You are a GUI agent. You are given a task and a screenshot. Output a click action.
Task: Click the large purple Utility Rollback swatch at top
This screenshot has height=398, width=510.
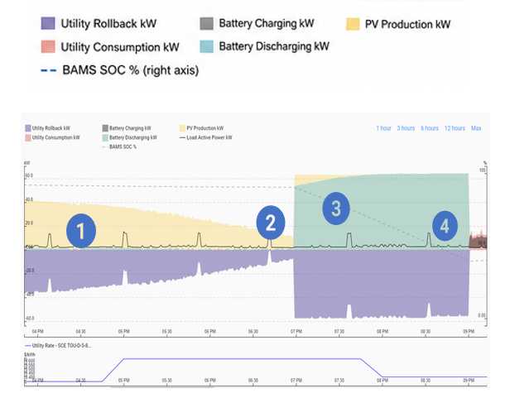pyautogui.click(x=48, y=23)
